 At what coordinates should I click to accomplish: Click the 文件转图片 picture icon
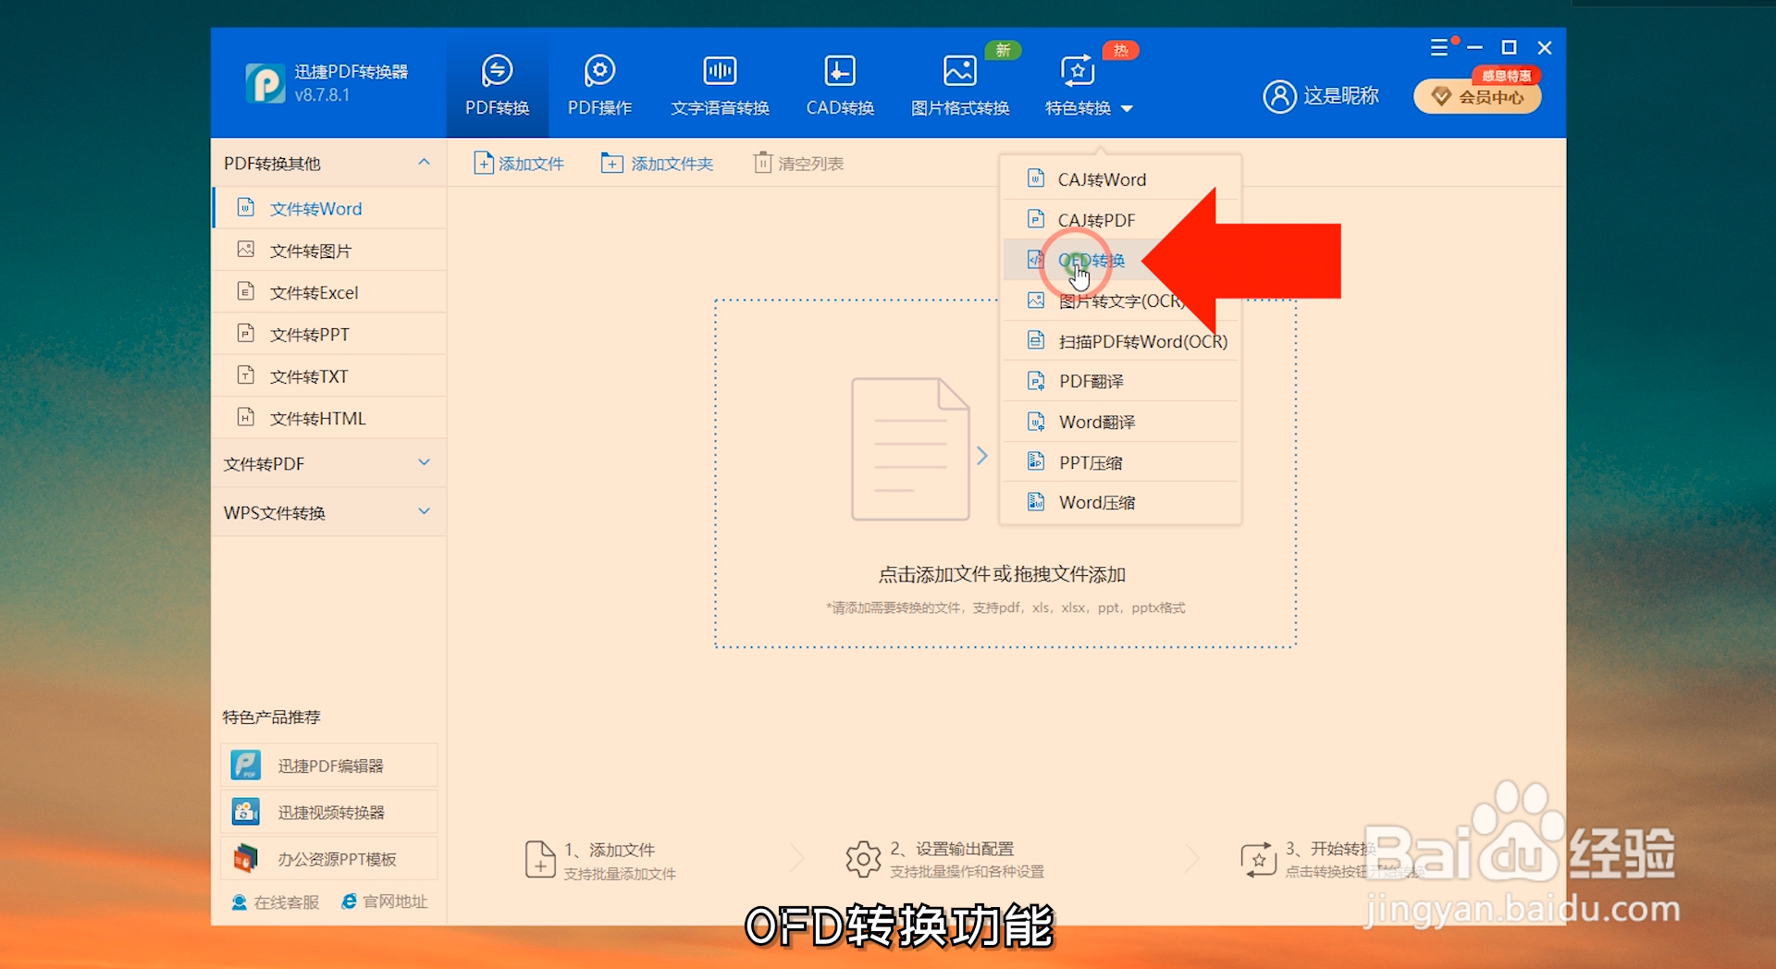pos(245,249)
